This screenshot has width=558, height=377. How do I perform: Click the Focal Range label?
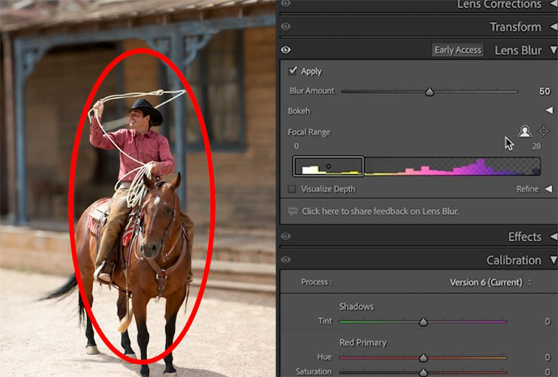(309, 132)
